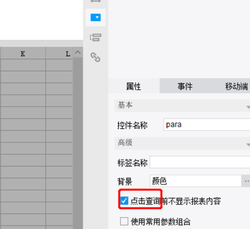The width and height of the screenshot is (250, 229).
Task: Select the blue dropdown widget settings icon
Action: coord(95,18)
